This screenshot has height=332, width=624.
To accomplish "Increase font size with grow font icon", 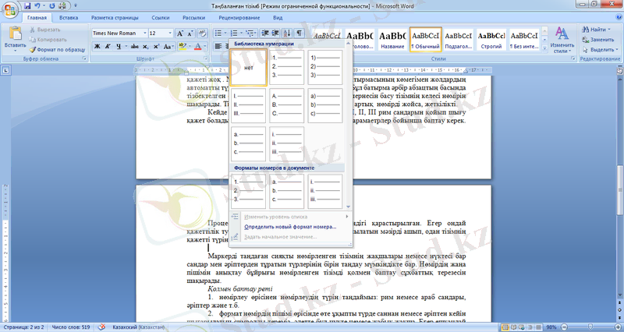I will point(180,34).
